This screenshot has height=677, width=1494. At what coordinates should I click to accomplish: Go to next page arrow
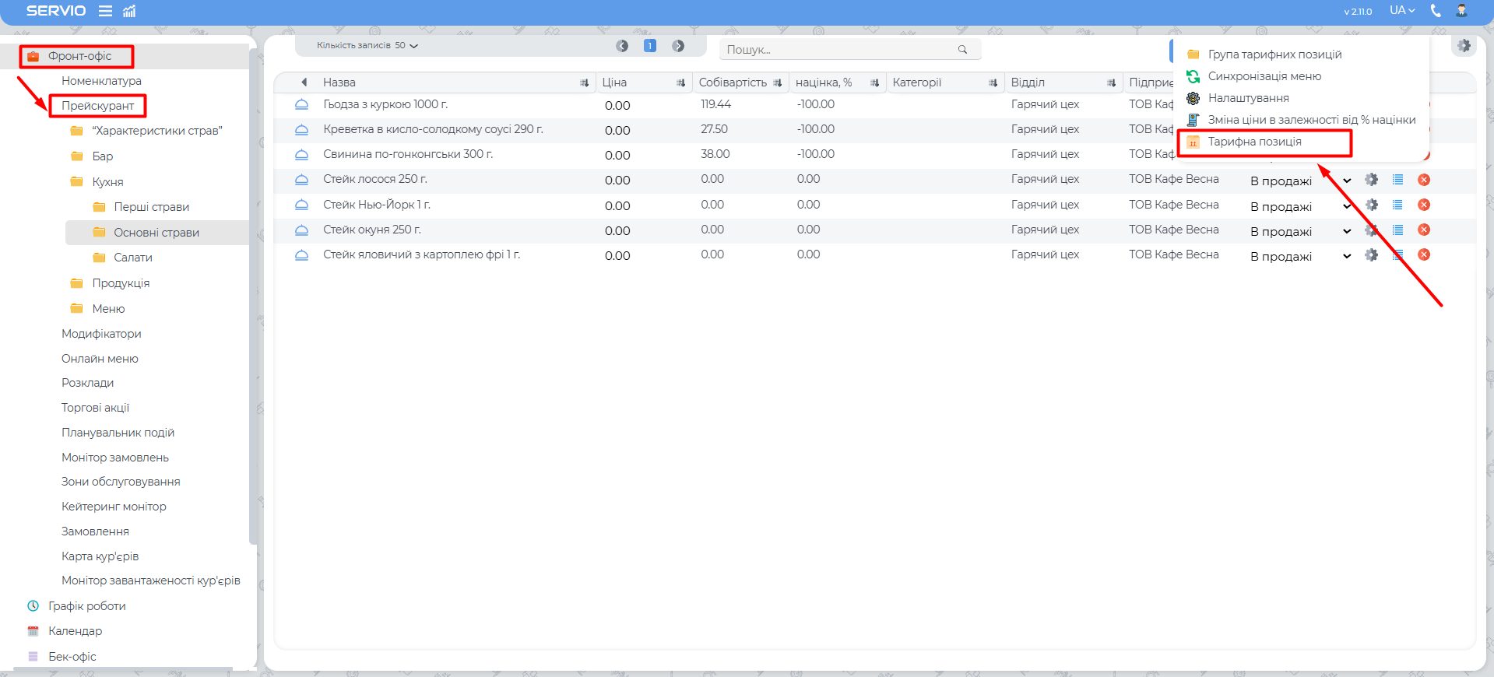pyautogui.click(x=678, y=46)
